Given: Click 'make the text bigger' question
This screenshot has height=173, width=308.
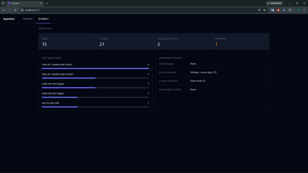Looking at the screenshot, I should 53,93.
